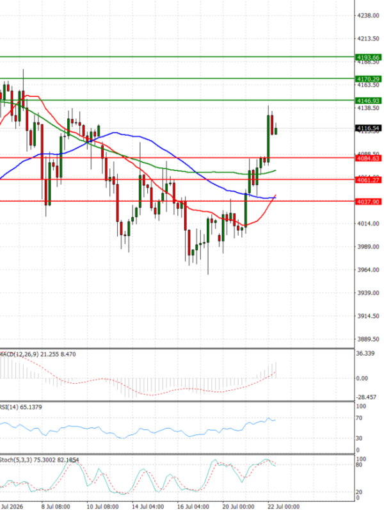This screenshot has width=384, height=510.
Task: Click the 10 Jul 08:00 time axis marker
Action: coord(102,507)
